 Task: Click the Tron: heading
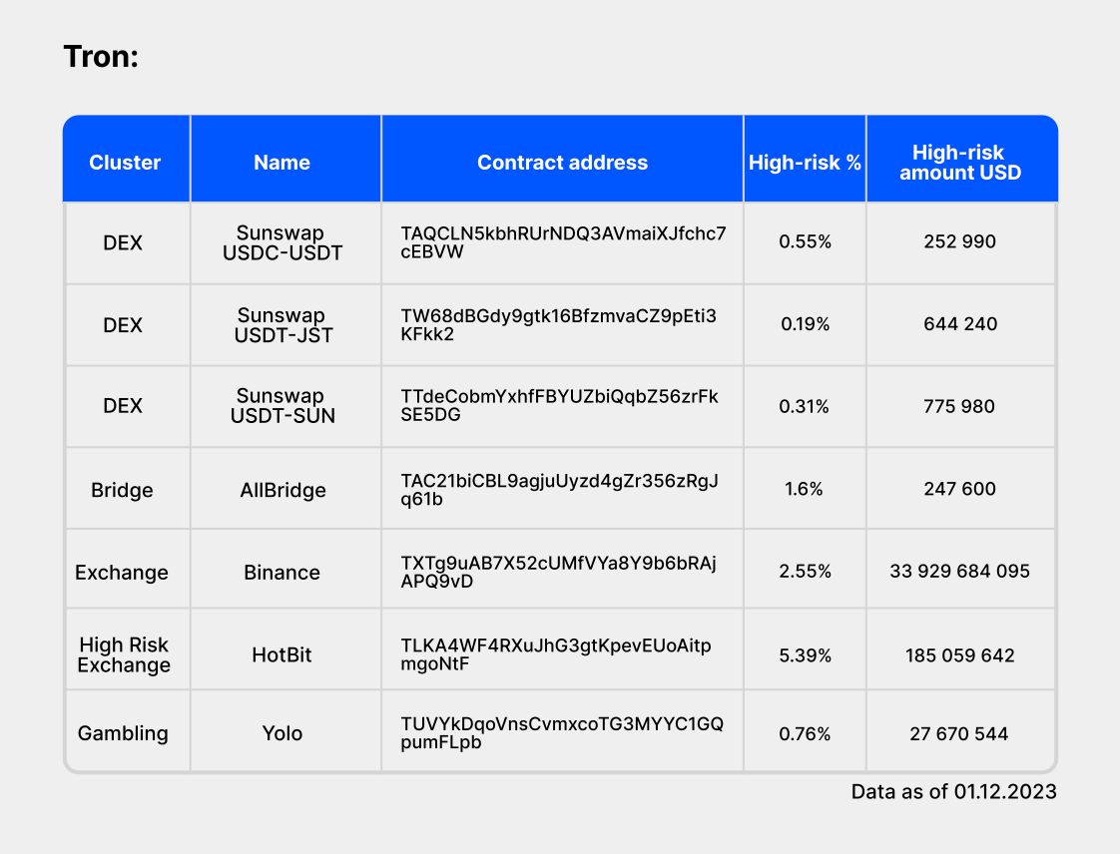(x=101, y=57)
